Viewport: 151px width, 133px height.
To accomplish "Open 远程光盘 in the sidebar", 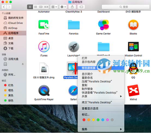I will [13, 59].
